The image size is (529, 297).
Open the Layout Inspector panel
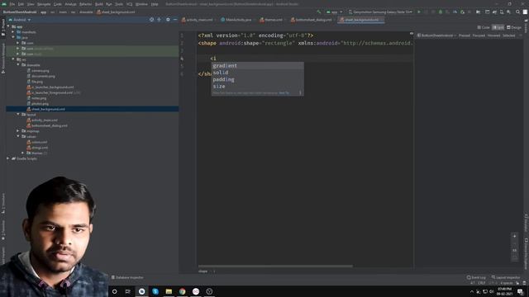(x=506, y=277)
